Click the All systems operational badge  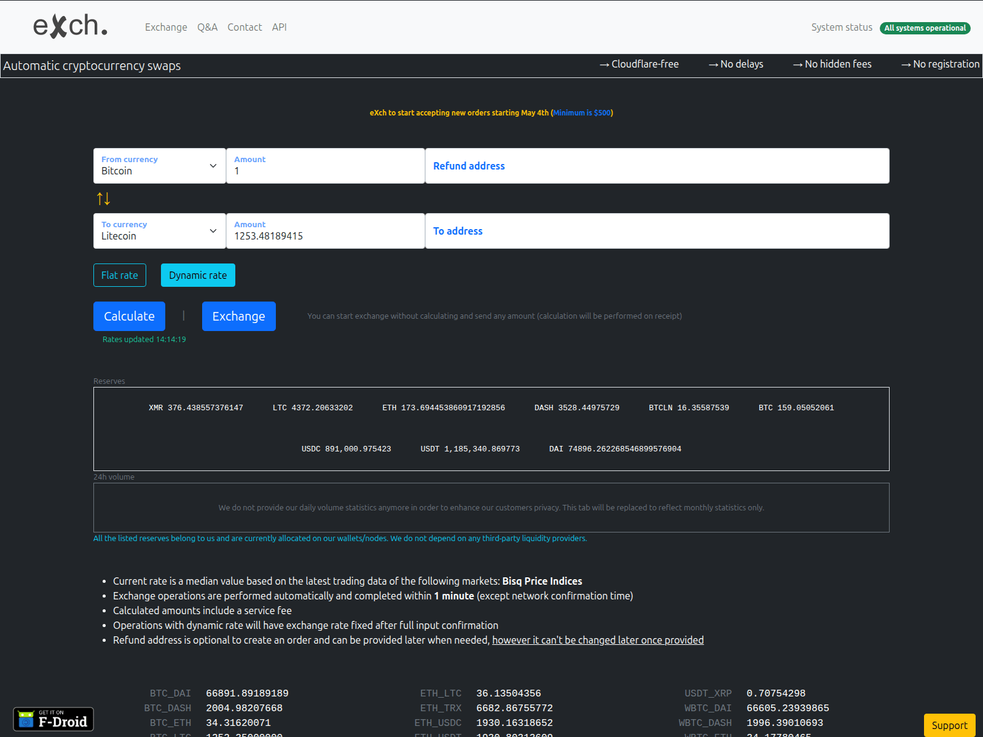[925, 28]
